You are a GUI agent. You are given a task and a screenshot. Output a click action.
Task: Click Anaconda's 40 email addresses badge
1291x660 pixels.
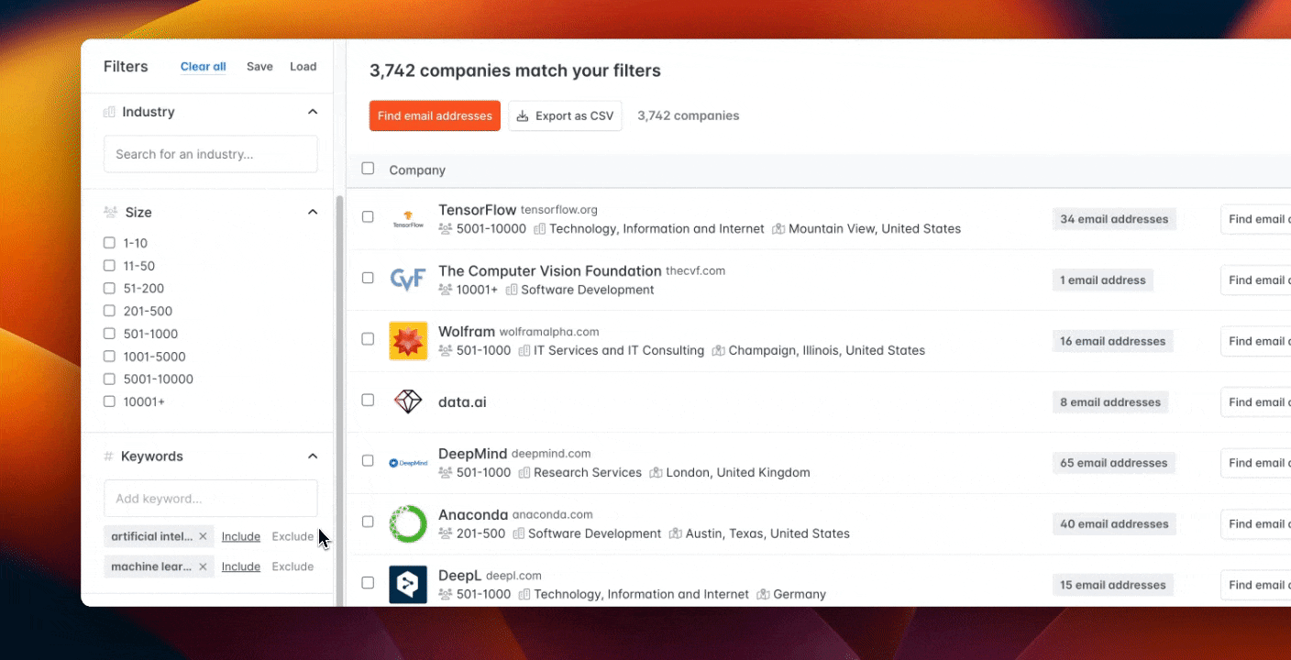[1114, 524]
